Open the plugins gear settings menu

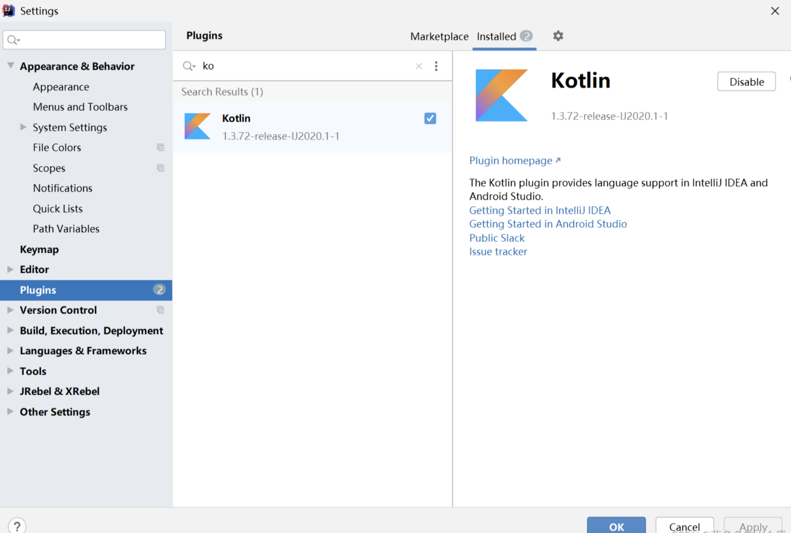pos(558,36)
